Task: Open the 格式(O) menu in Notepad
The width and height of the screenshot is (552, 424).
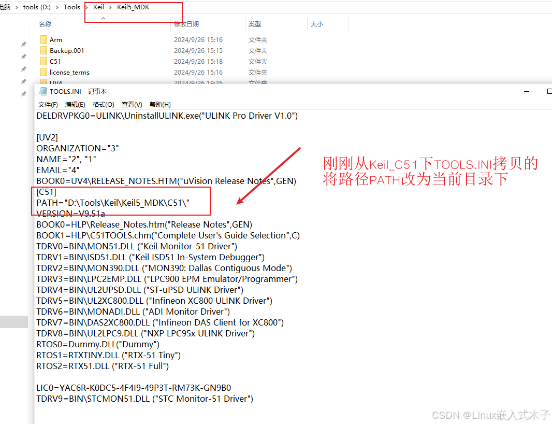Action: point(103,105)
